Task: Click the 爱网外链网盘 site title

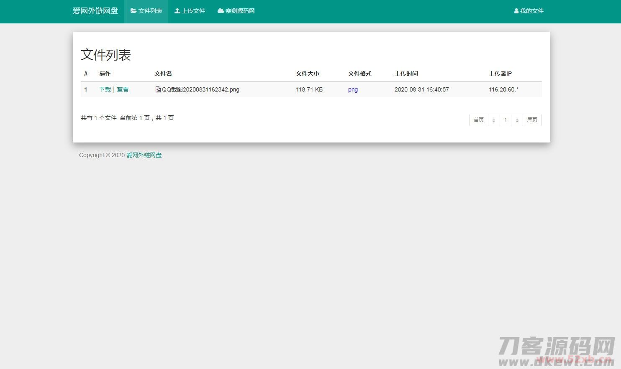Action: pyautogui.click(x=95, y=10)
